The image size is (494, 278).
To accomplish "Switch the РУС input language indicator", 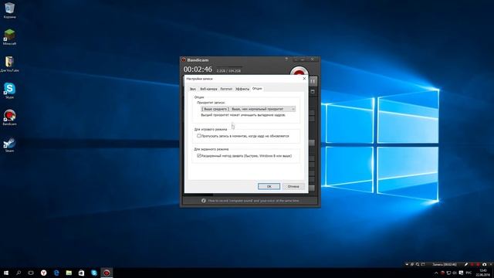I will (469, 273).
